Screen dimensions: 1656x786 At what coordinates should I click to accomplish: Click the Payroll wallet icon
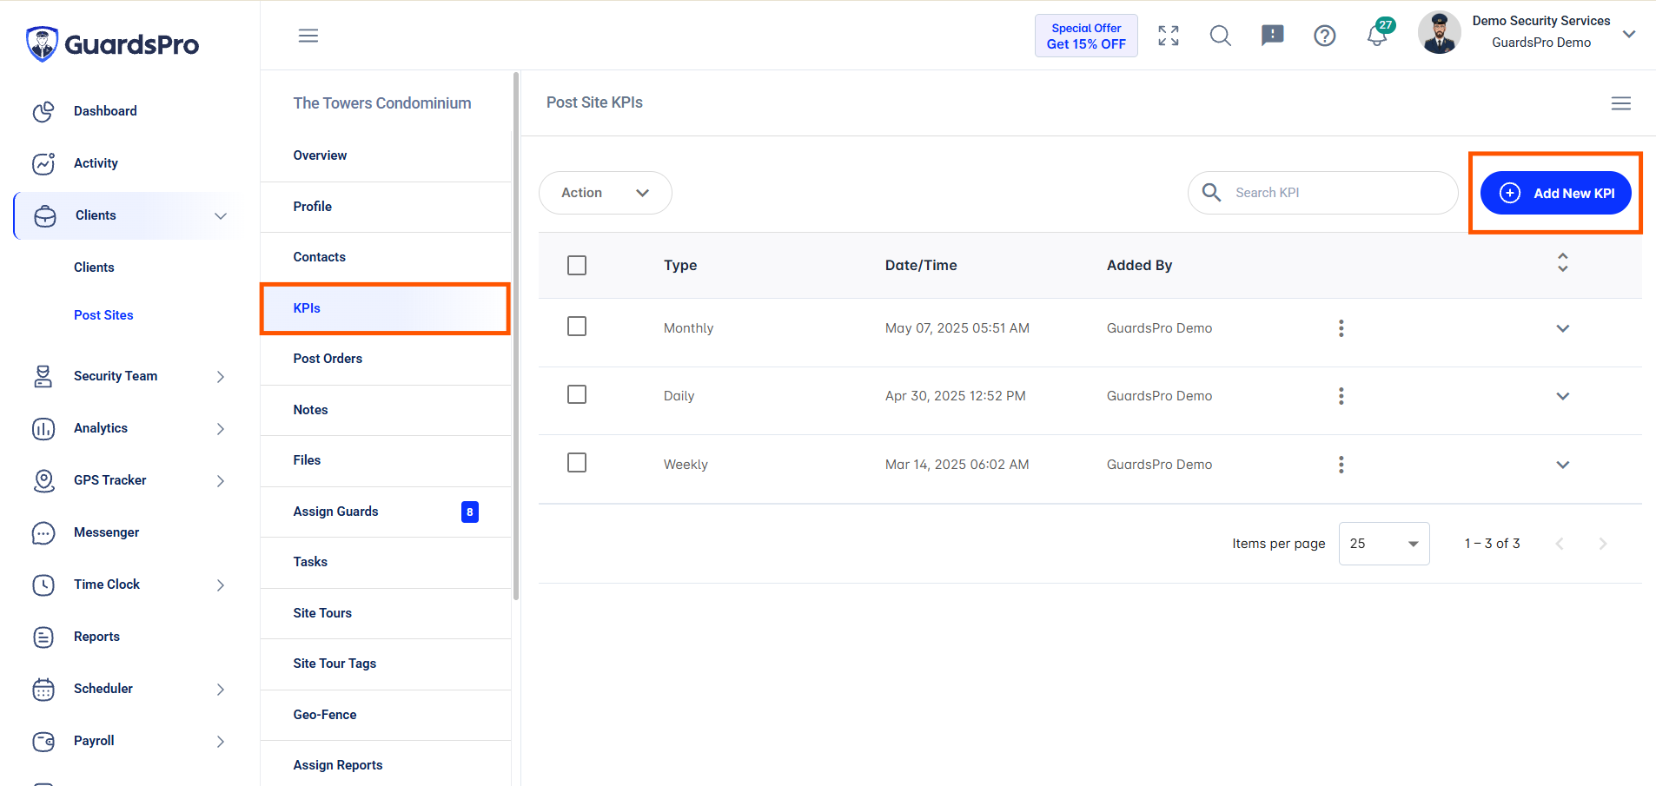coord(43,741)
